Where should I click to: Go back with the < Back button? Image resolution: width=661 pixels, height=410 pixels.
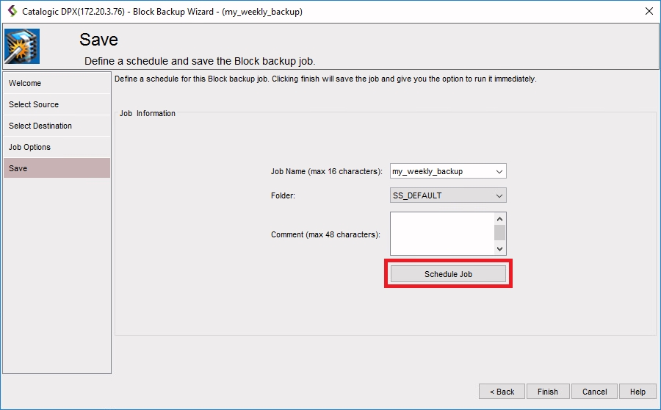[502, 392]
